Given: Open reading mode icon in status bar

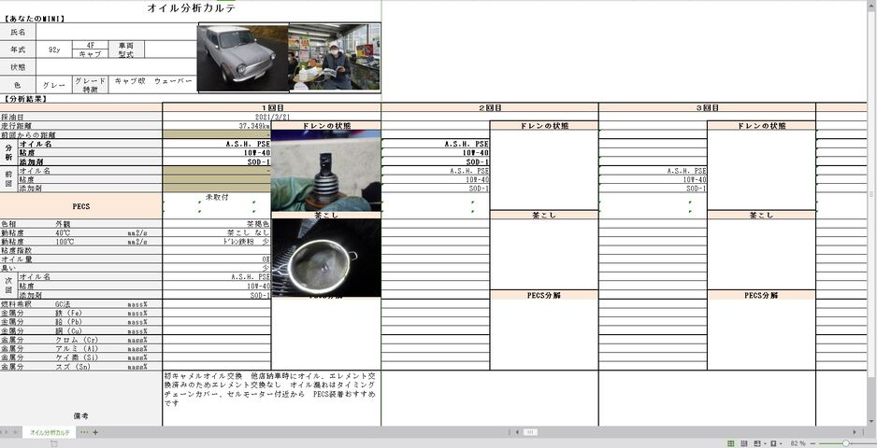Looking at the screenshot, I should click(773, 443).
